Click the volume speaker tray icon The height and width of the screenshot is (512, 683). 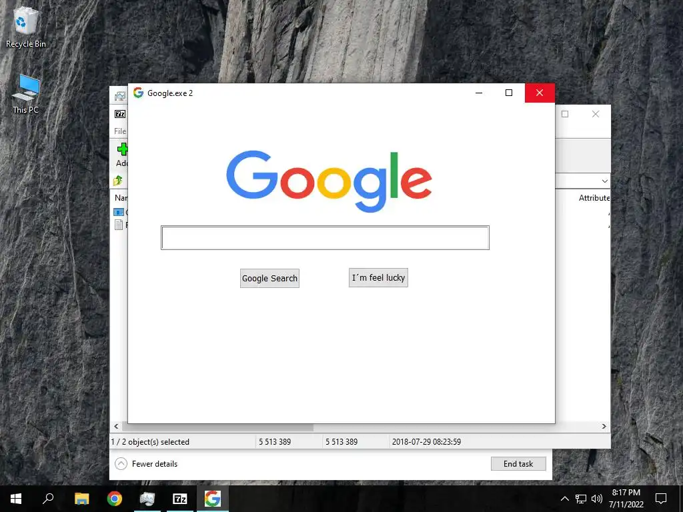(x=597, y=499)
